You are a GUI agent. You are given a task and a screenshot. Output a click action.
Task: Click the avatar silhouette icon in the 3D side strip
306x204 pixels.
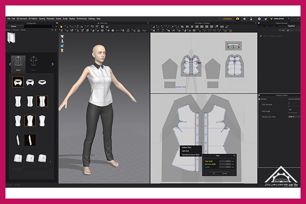(62, 41)
